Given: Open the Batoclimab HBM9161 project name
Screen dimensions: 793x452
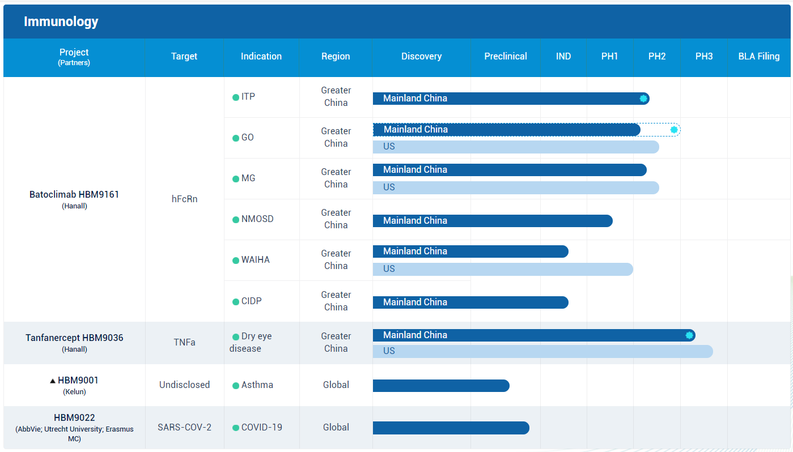Looking at the screenshot, I should point(74,194).
